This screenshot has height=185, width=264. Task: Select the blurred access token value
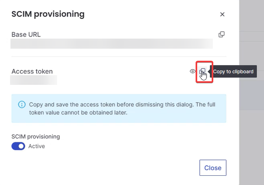click(34, 80)
